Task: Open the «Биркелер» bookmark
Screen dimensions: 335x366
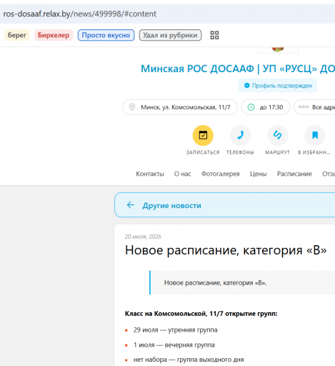Action: (x=54, y=35)
